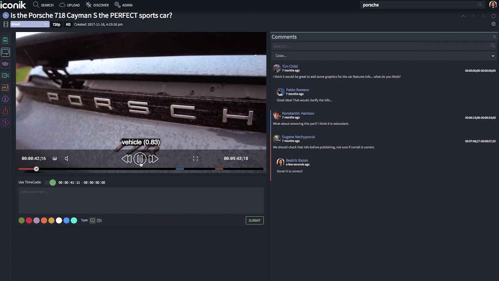This screenshot has width=499, height=281.
Task: Open the Admin menu item
Action: coord(123,5)
